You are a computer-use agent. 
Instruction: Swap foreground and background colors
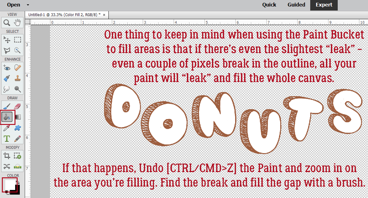[19, 182]
